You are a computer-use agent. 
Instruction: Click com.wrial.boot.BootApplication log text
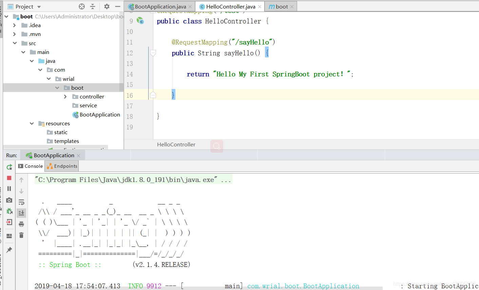[303, 286]
